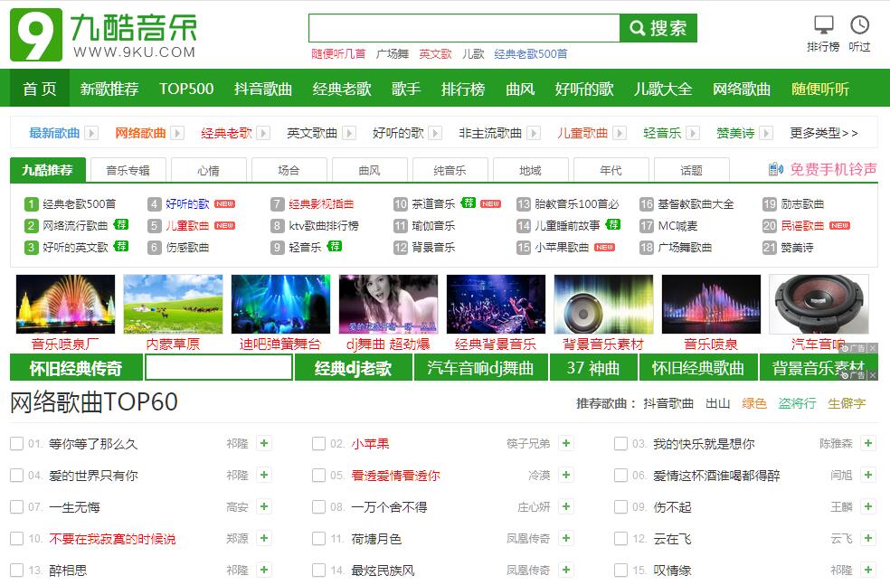Click the search text input field
Viewport: 890px width, 585px height.
463,28
